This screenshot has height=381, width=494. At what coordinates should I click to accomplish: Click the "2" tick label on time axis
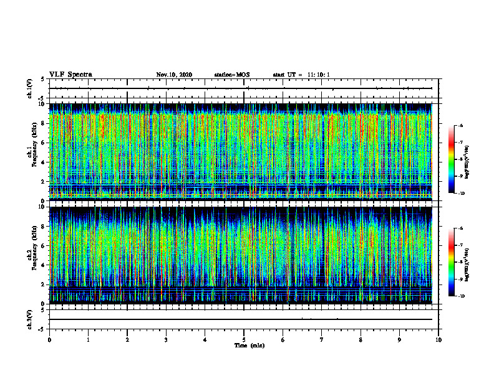[127, 340]
